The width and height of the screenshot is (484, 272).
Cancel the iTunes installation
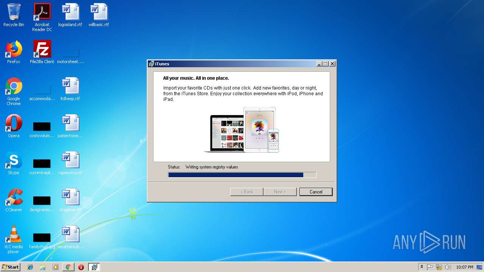(x=316, y=192)
